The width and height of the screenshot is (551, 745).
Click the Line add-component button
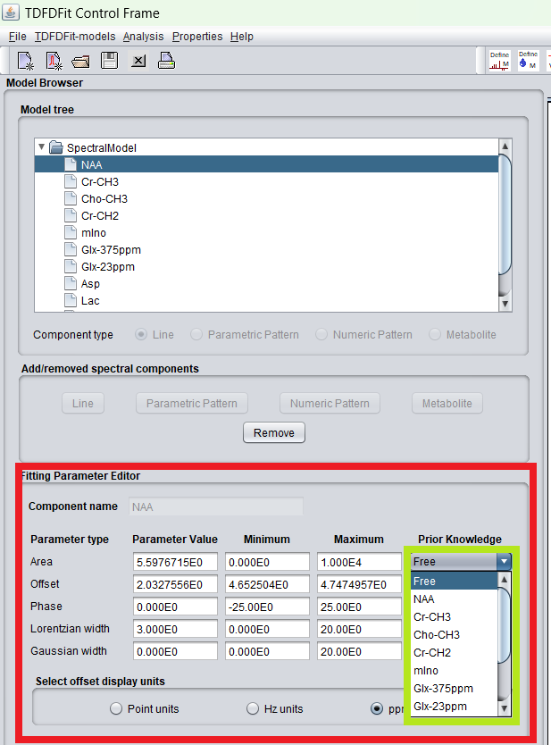[x=83, y=404]
